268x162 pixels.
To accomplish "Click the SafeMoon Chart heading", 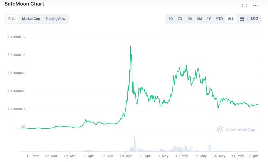I will [x=24, y=4].
